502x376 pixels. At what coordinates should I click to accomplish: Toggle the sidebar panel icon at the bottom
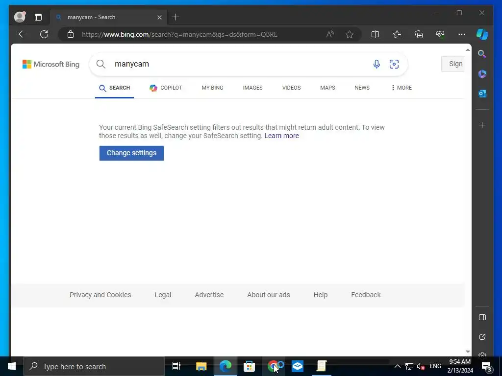pyautogui.click(x=482, y=317)
